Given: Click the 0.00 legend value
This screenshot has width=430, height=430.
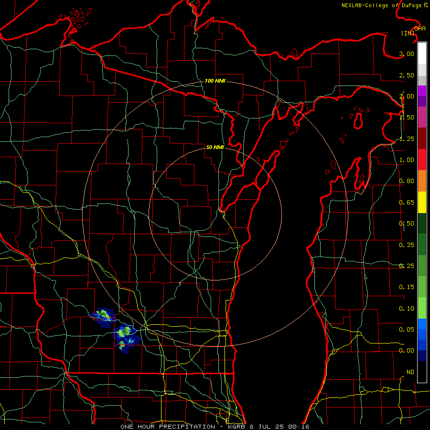Looking at the screenshot, I should click(407, 351).
